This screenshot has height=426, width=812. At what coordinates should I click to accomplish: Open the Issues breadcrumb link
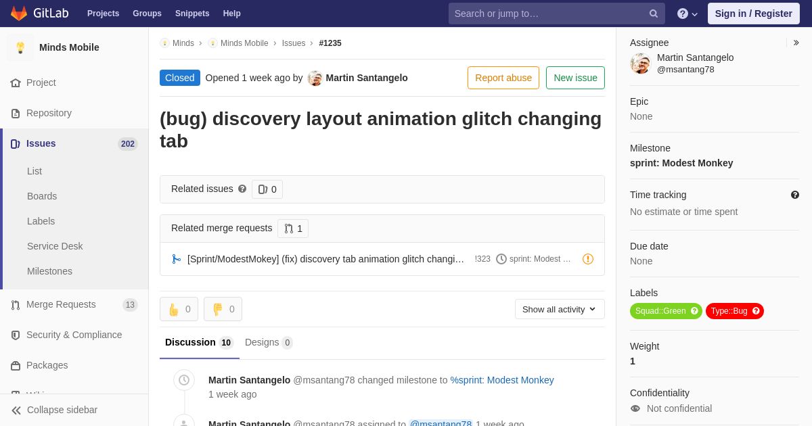click(294, 43)
